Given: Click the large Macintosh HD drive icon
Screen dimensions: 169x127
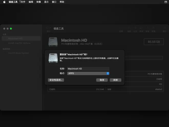Looking at the screenshot, I should (53, 42).
